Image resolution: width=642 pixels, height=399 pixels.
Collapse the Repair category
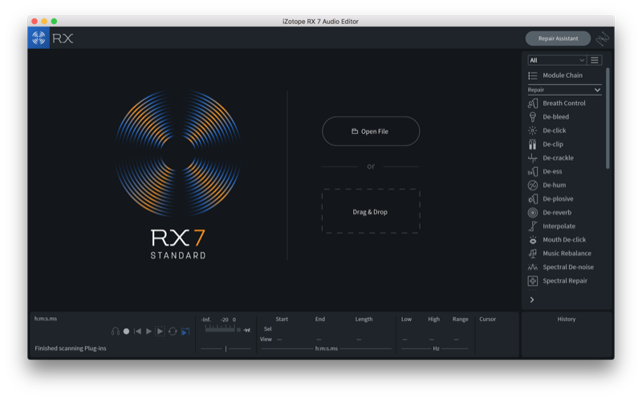tap(565, 90)
